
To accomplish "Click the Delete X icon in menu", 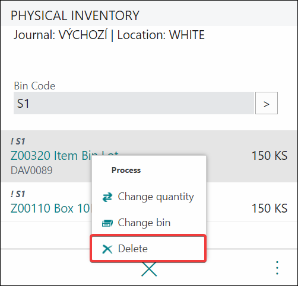I will (107, 249).
